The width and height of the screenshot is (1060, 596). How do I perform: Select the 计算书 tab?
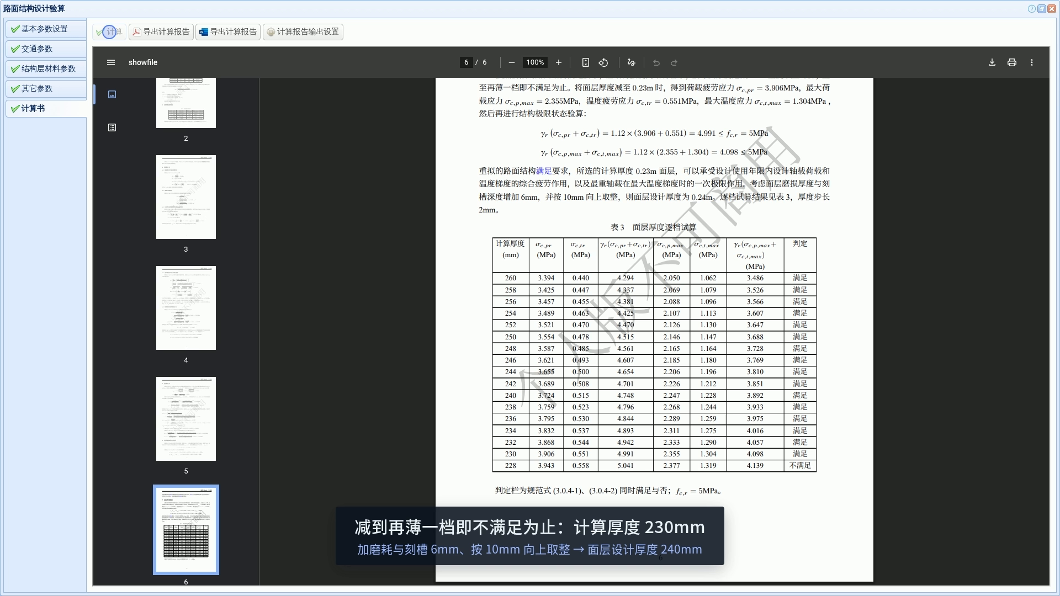(x=46, y=109)
